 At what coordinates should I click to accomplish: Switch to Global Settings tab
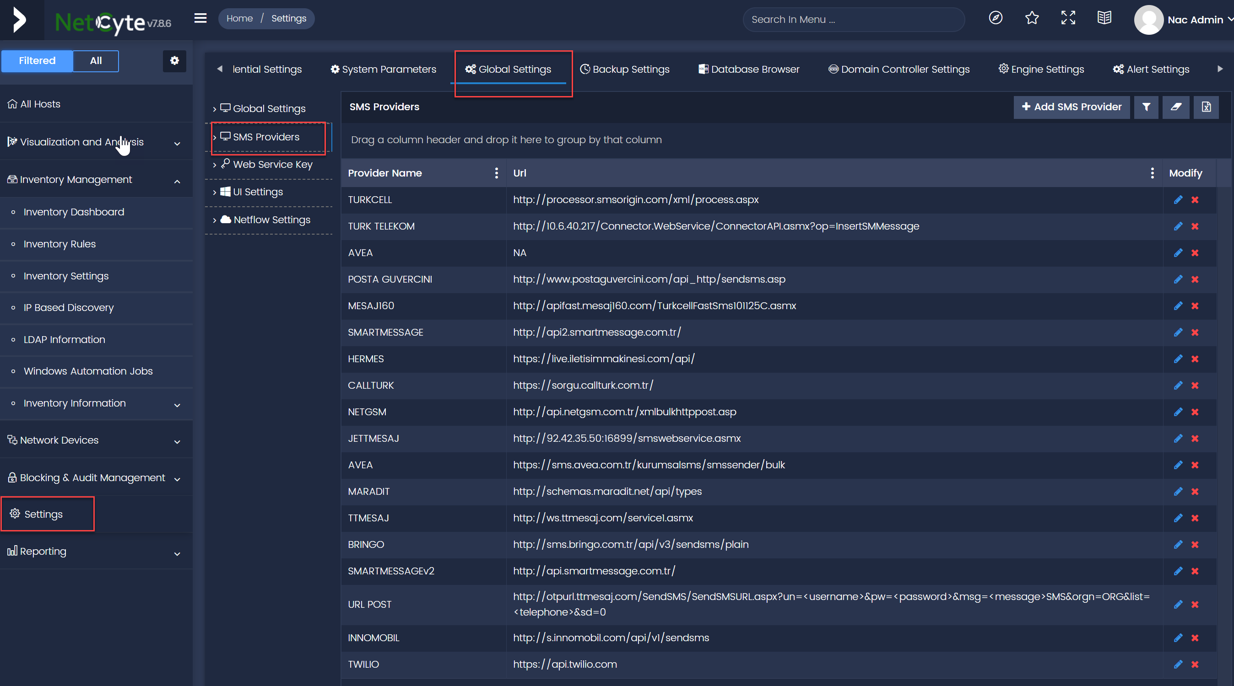pyautogui.click(x=508, y=70)
